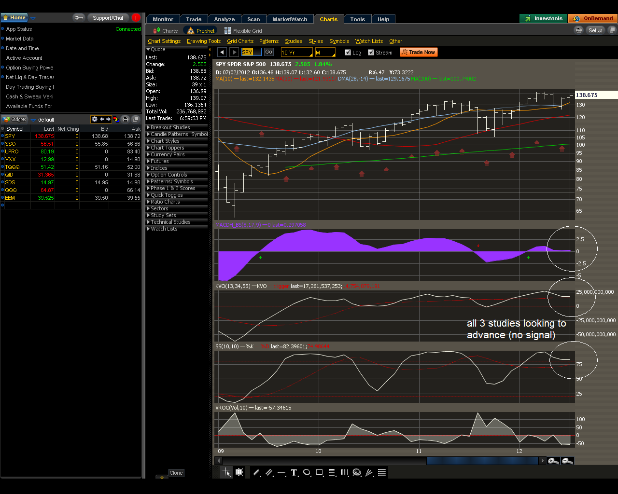The width and height of the screenshot is (618, 494).
Task: Select the horizontal line tool
Action: [281, 473]
